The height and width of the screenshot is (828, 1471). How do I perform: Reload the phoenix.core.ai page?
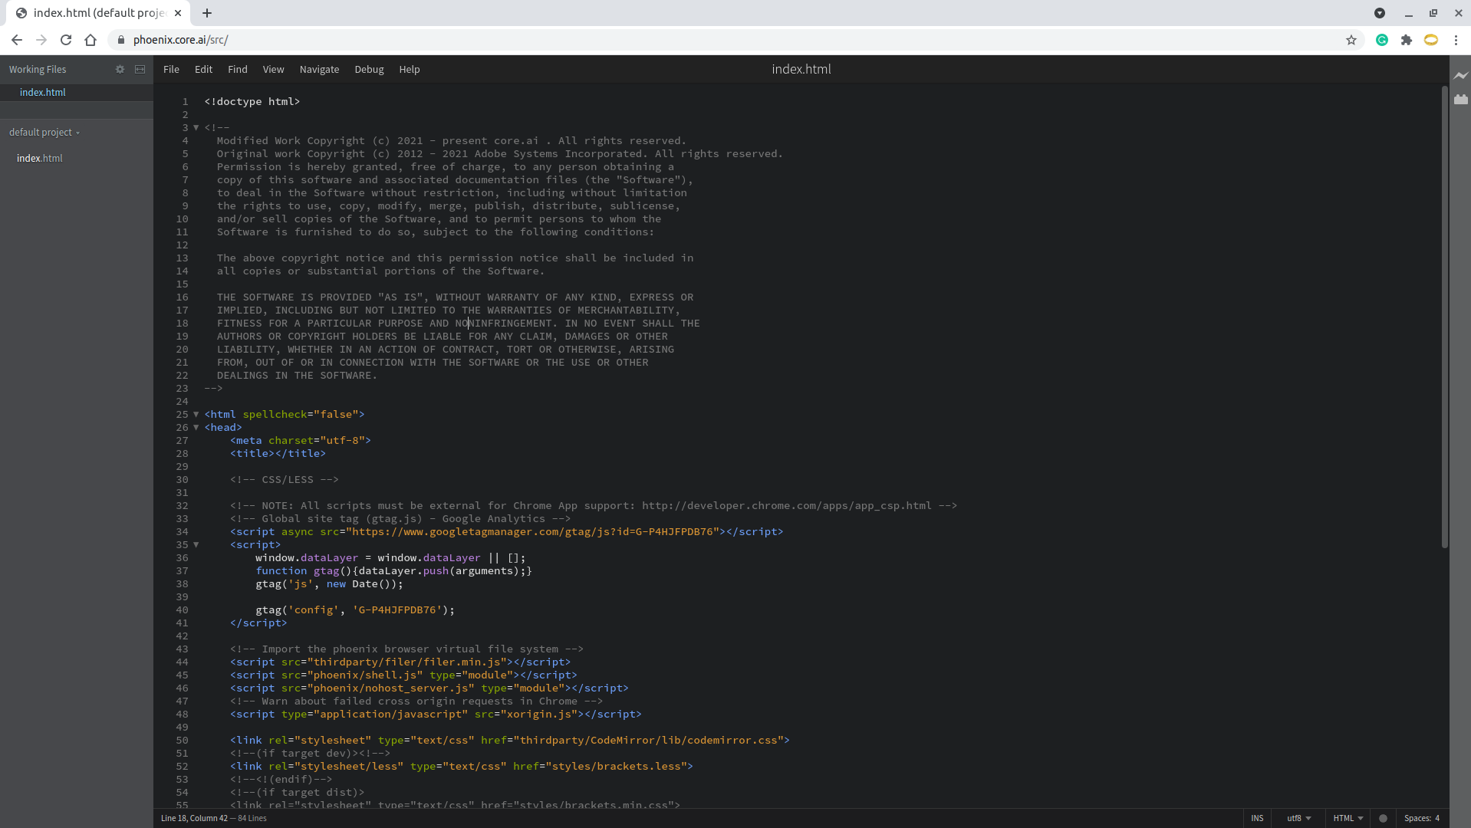[66, 40]
